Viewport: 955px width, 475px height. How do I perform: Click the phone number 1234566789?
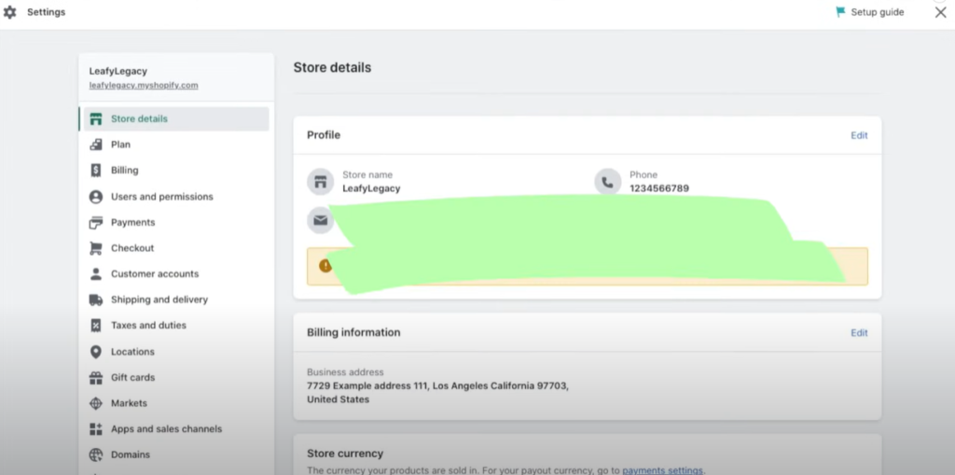659,189
